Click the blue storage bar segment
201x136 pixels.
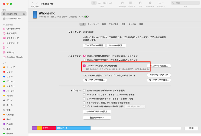point(73,128)
